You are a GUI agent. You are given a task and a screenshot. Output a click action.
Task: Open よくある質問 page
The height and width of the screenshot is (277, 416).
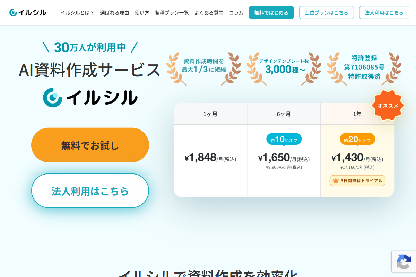click(x=209, y=12)
